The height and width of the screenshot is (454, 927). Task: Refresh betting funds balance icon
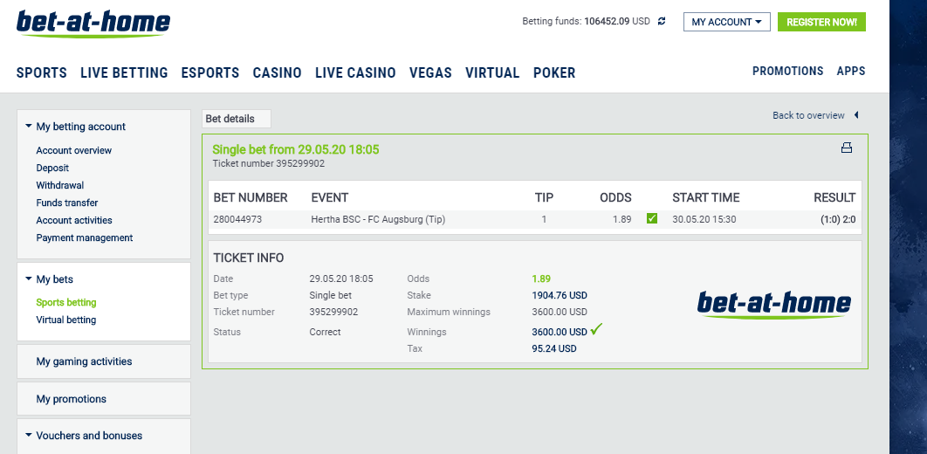pyautogui.click(x=662, y=21)
